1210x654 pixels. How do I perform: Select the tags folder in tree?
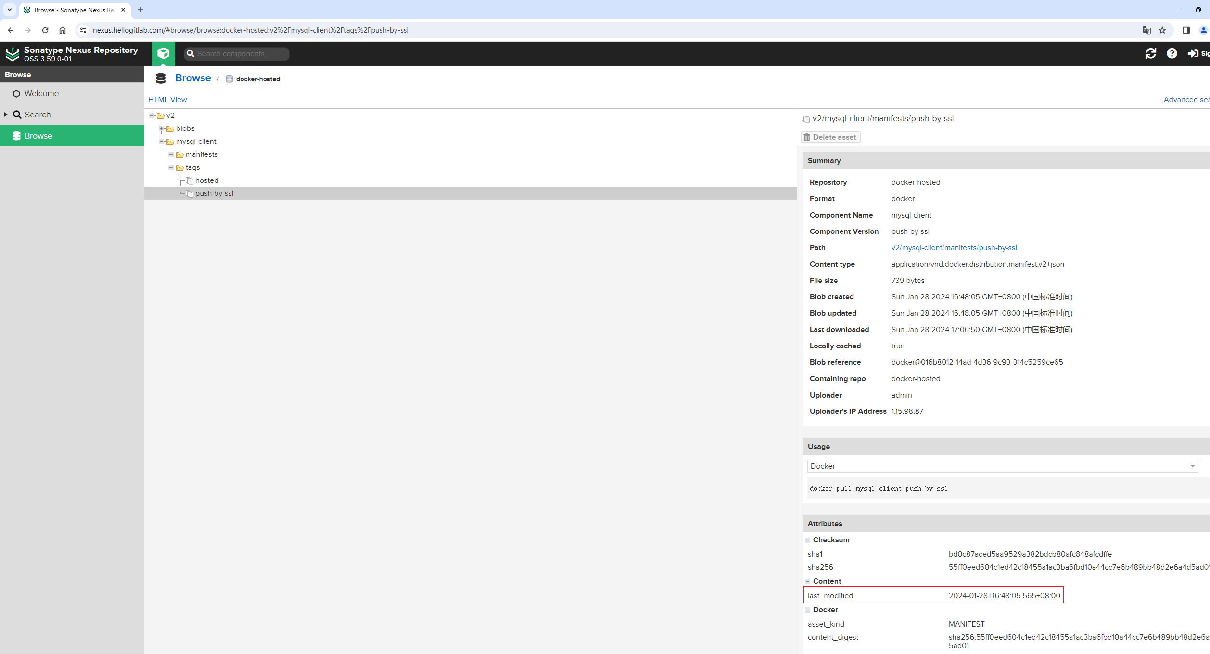coord(192,167)
